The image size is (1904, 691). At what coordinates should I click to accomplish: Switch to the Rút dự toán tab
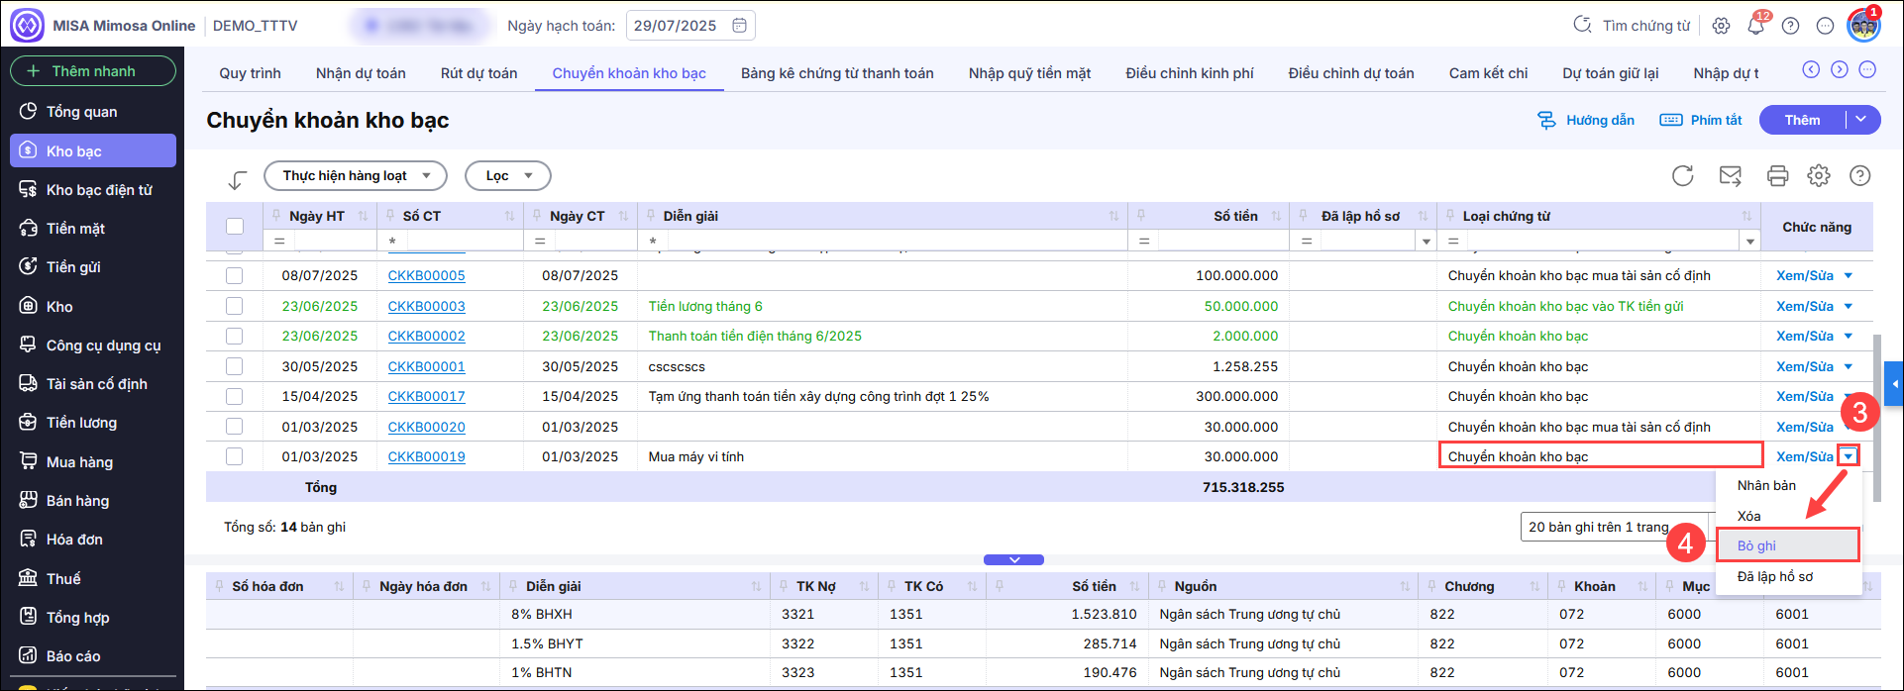(478, 73)
